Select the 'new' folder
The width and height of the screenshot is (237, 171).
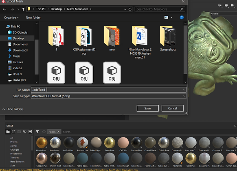[x=112, y=38]
